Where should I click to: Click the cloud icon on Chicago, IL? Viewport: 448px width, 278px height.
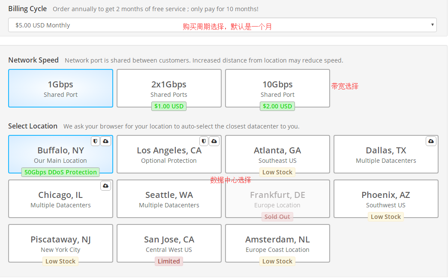coord(106,185)
